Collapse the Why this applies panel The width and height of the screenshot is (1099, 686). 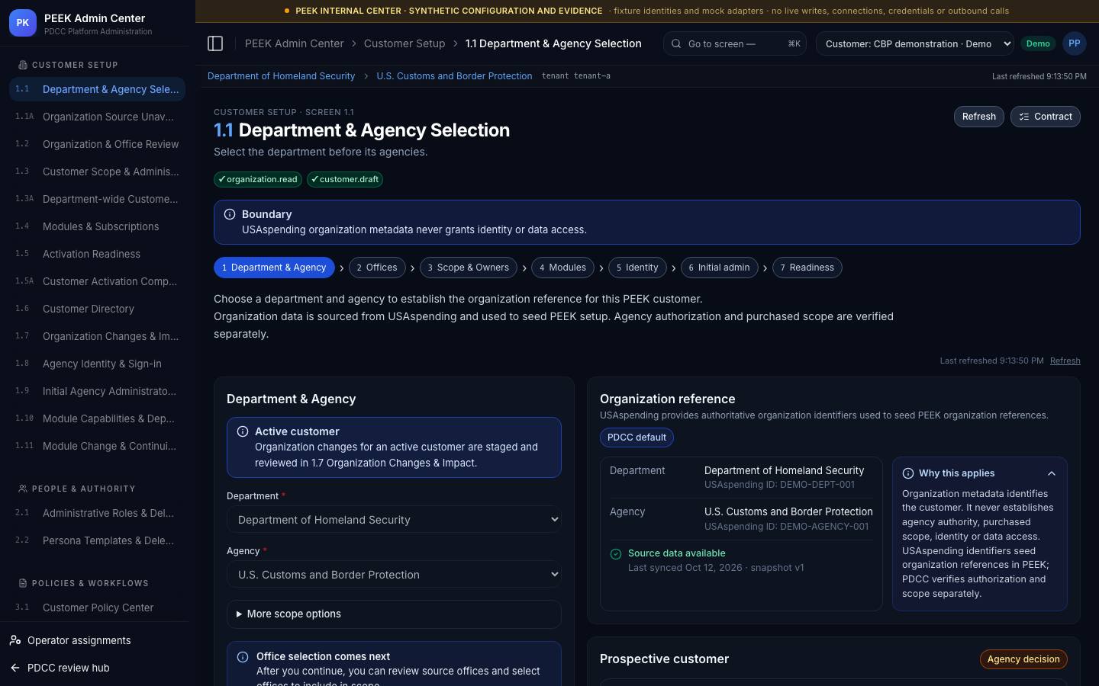click(x=1052, y=473)
